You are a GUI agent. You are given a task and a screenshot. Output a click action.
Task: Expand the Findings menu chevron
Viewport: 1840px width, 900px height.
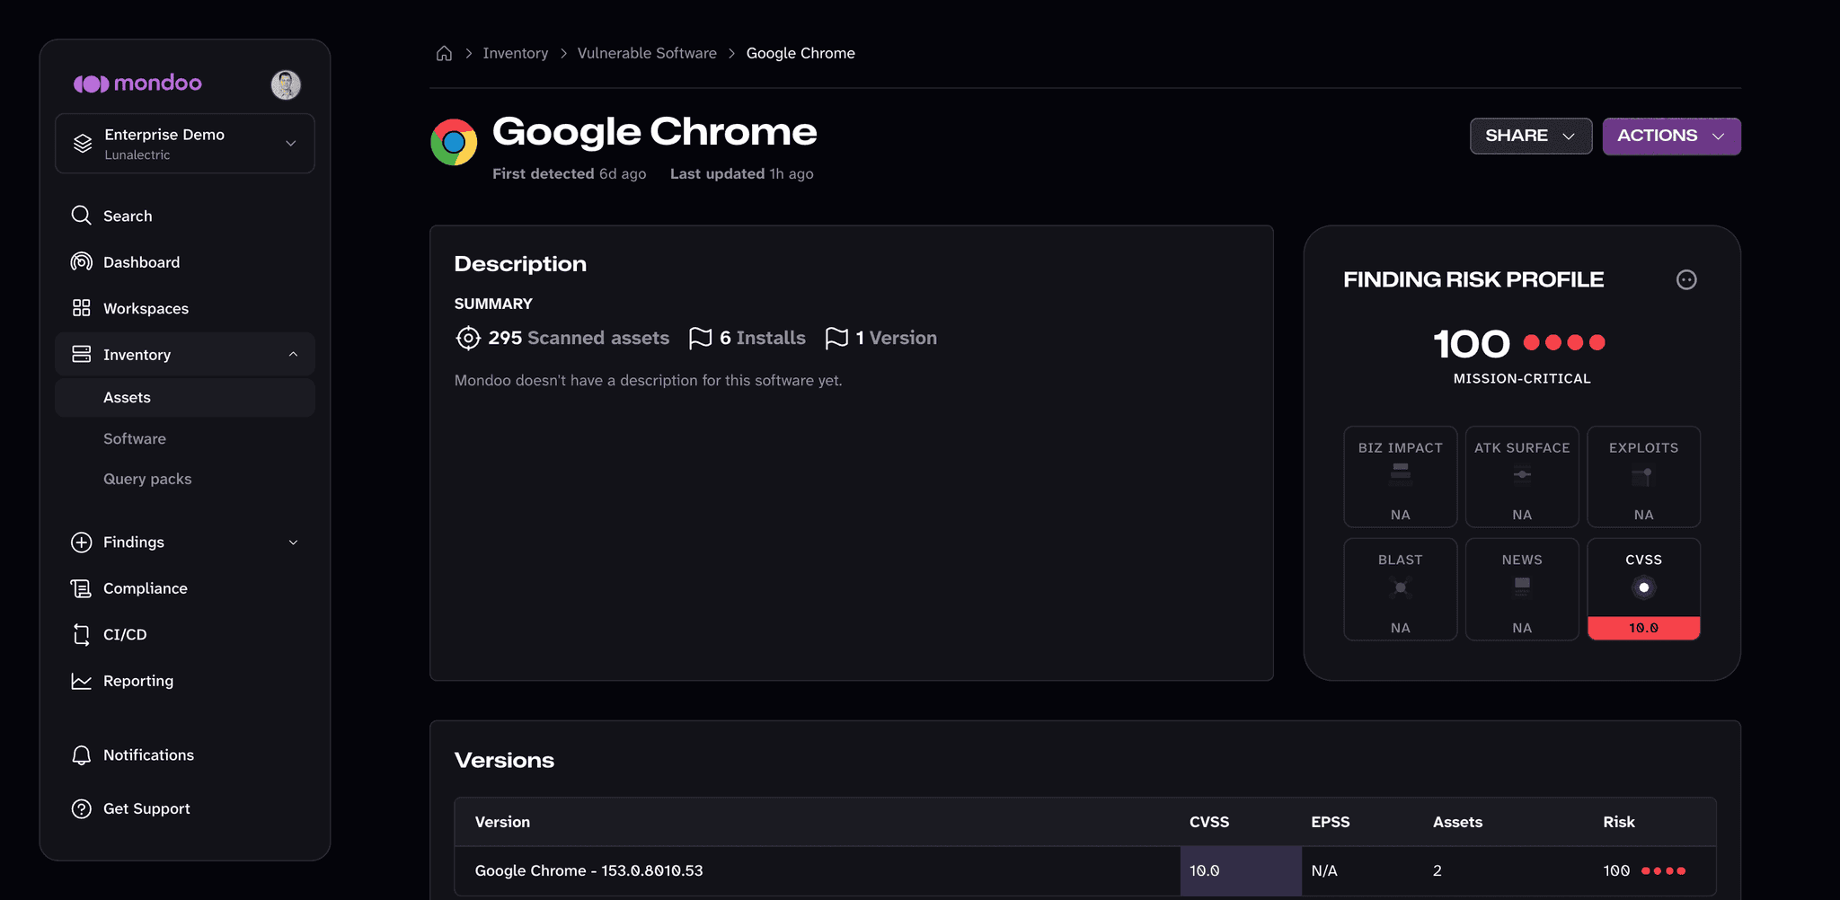tap(293, 543)
